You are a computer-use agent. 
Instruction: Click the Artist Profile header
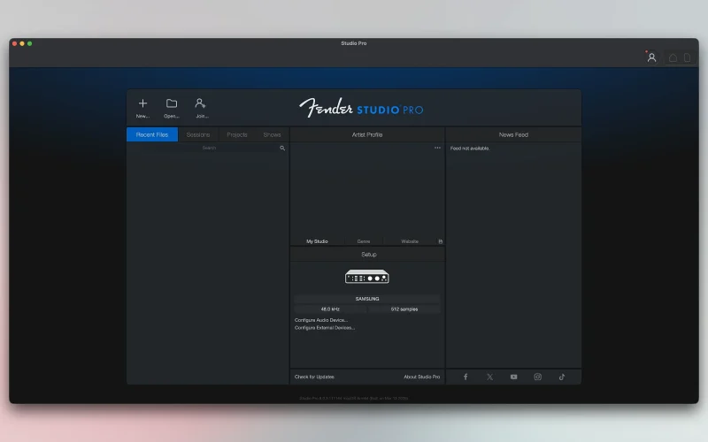pos(367,134)
